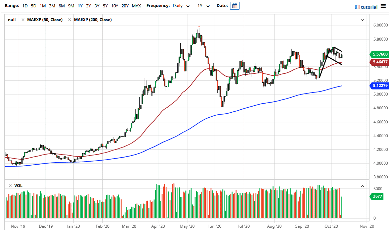Click the VOL panel expand chevron
The height and width of the screenshot is (230, 390).
pyautogui.click(x=362, y=186)
